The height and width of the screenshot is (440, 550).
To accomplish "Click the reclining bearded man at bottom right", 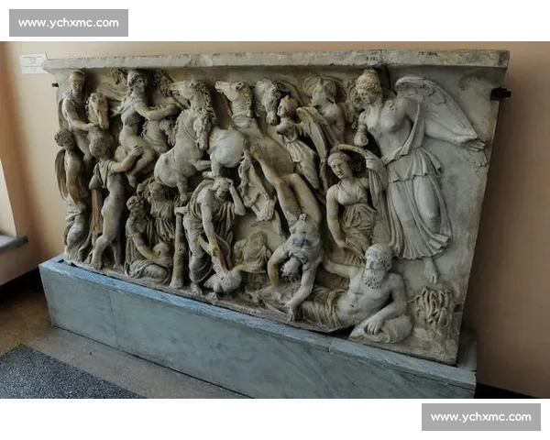I will pyautogui.click(x=371, y=295).
